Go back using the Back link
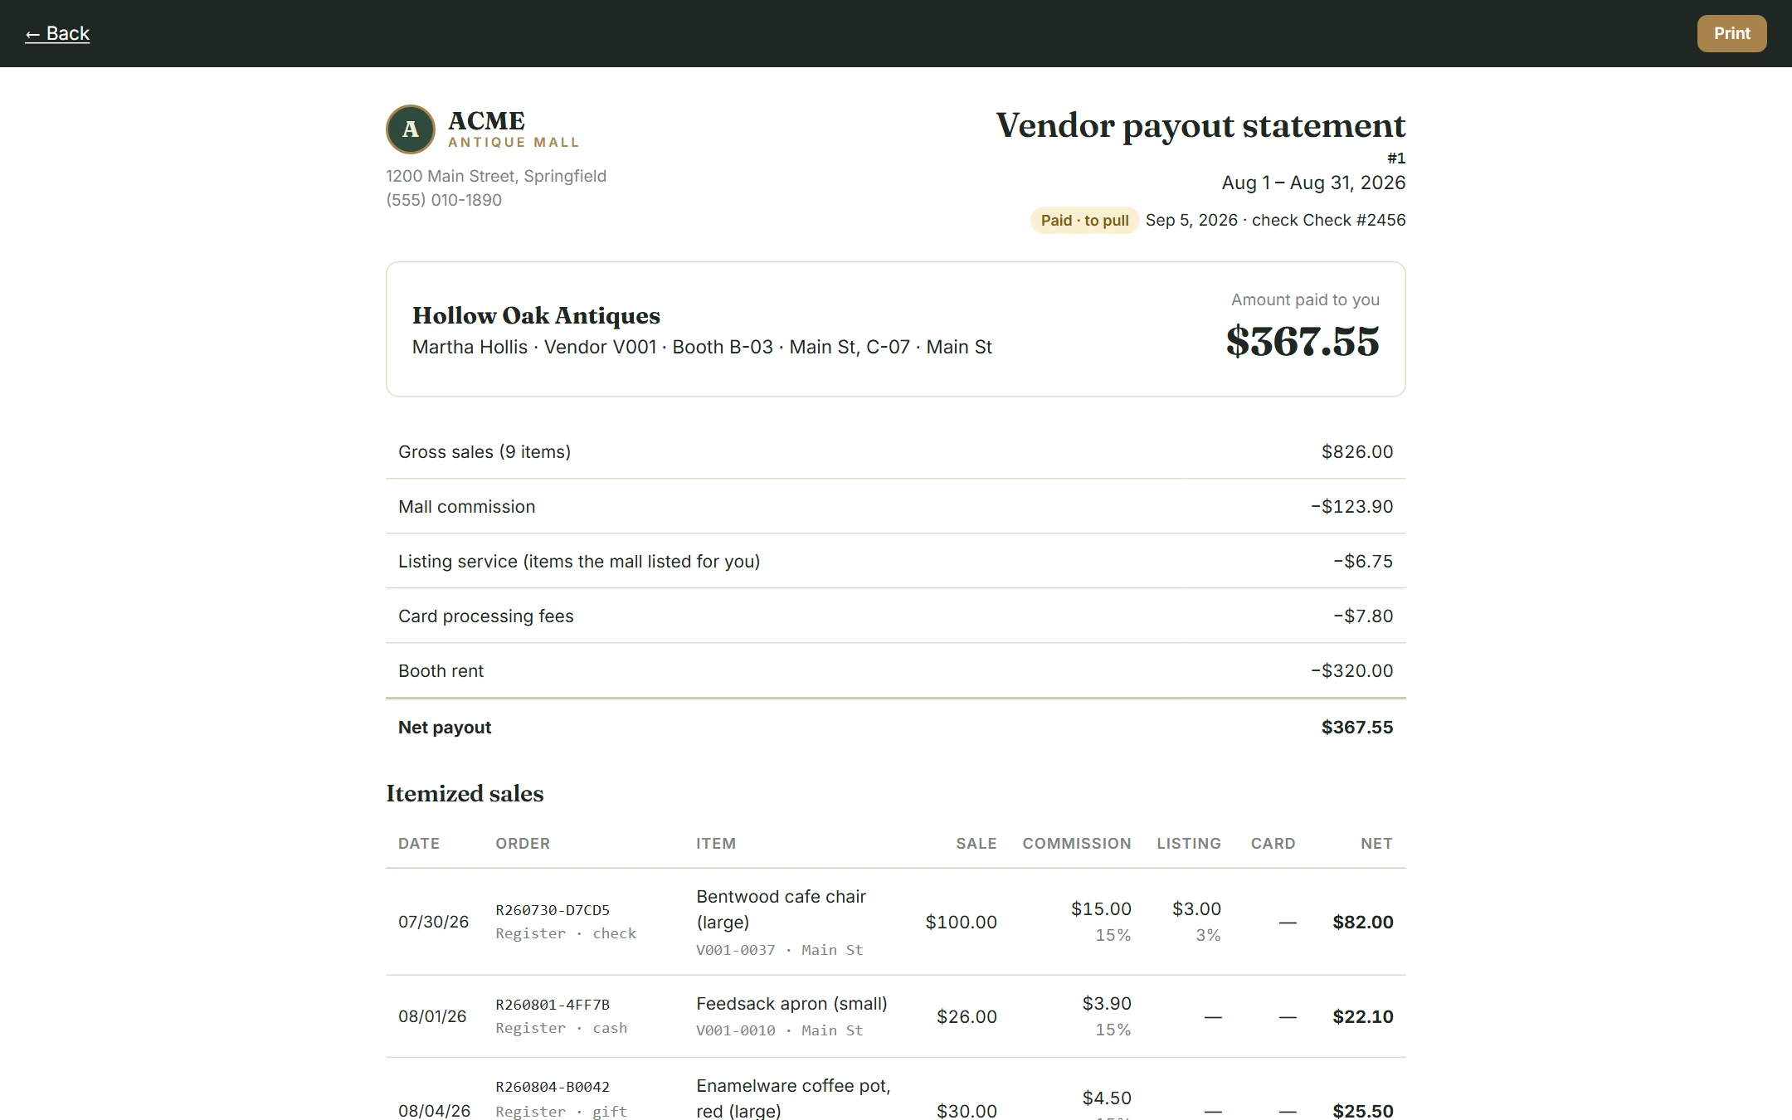1792x1120 pixels. coord(57,33)
